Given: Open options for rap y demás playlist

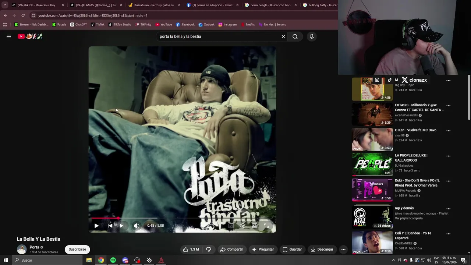Looking at the screenshot, I should coord(448,209).
